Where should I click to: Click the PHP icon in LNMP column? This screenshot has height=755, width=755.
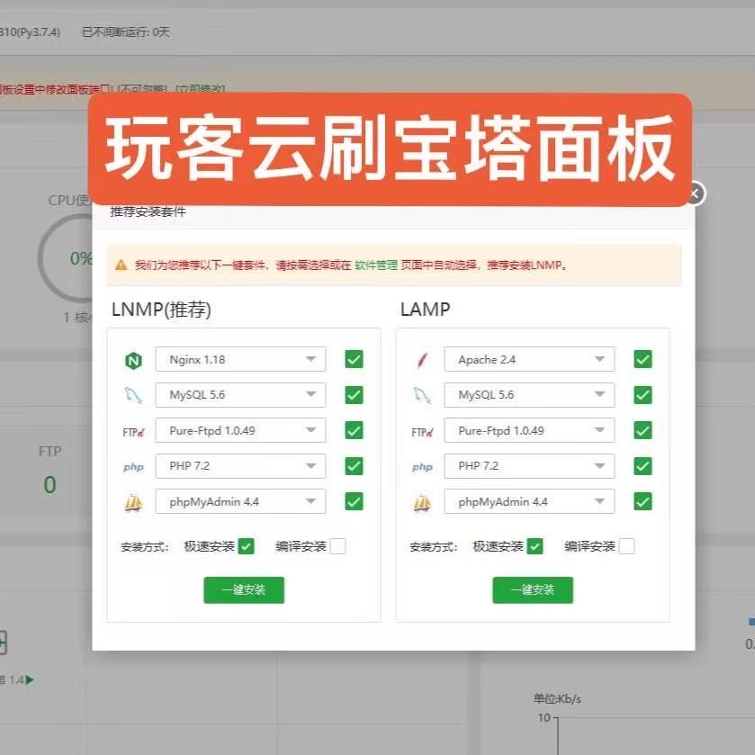133,466
